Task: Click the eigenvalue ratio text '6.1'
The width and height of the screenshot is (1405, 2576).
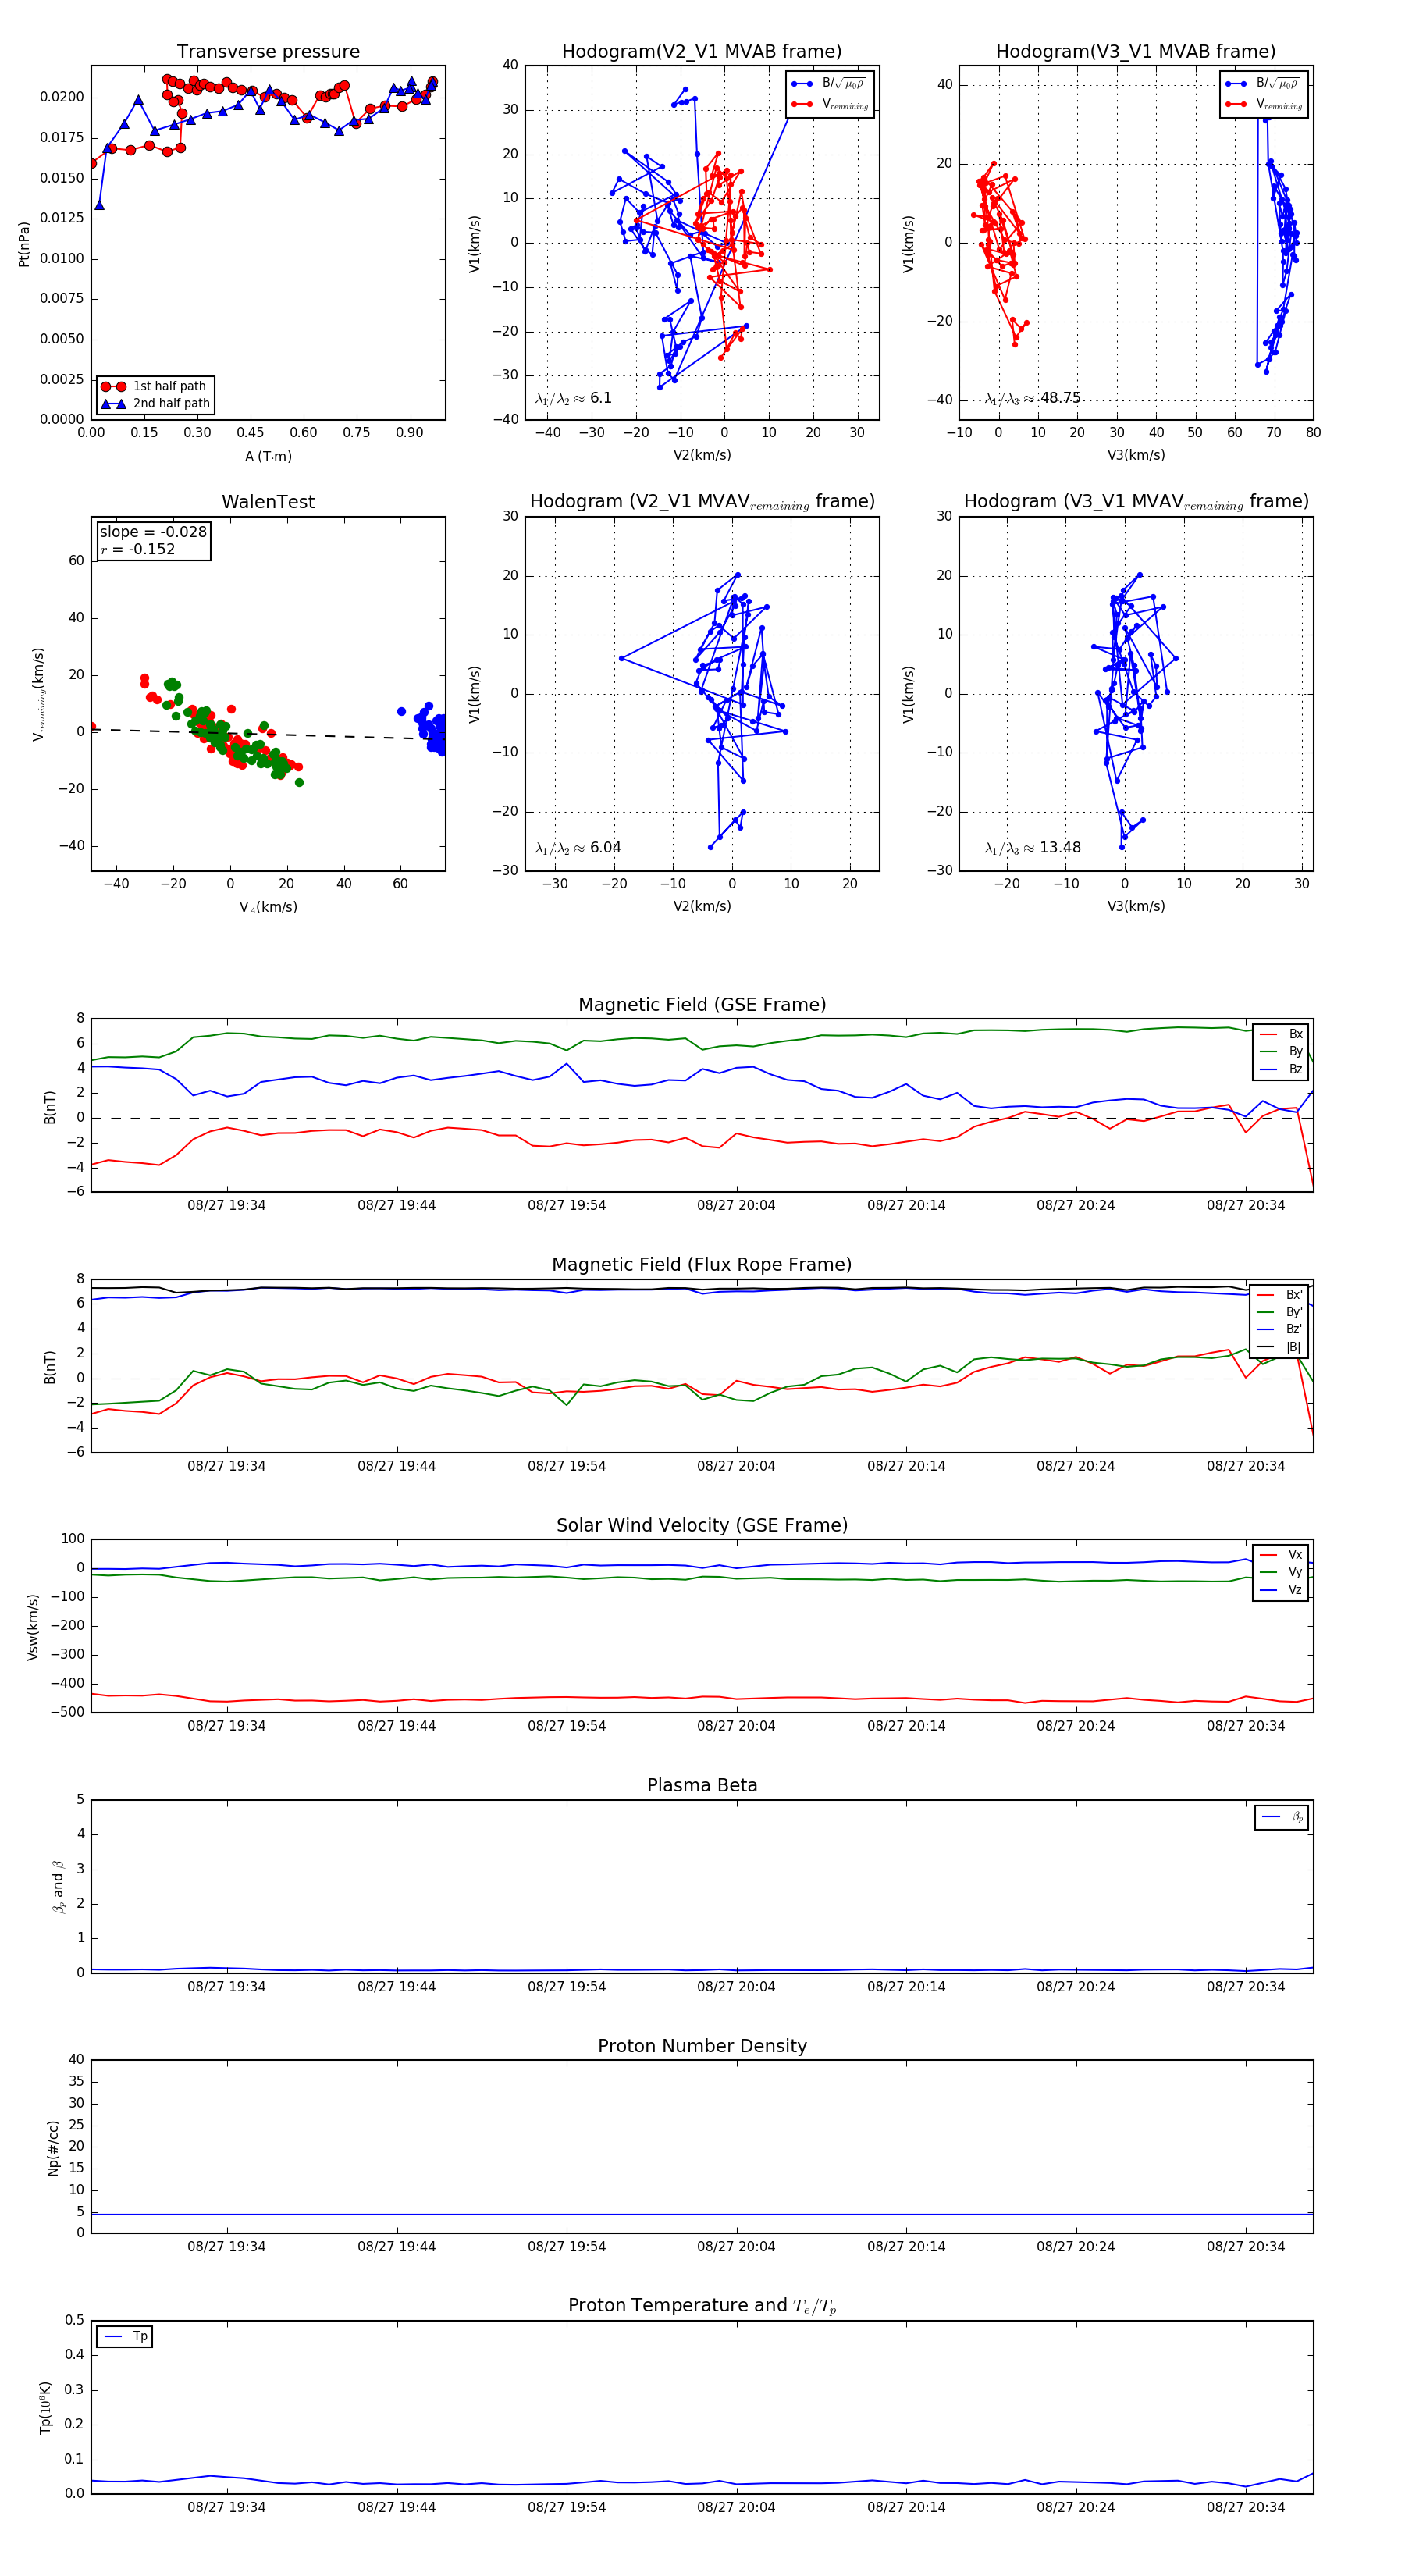Action: 600,398
